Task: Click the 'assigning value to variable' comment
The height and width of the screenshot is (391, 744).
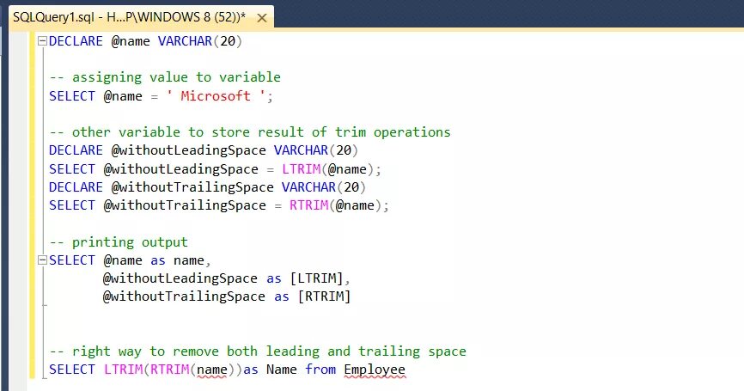Action: tap(165, 77)
